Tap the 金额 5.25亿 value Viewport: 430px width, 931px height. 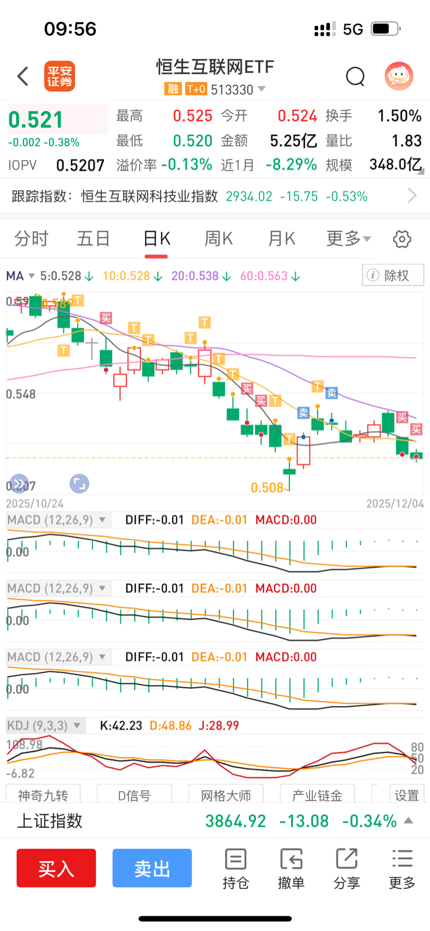293,141
